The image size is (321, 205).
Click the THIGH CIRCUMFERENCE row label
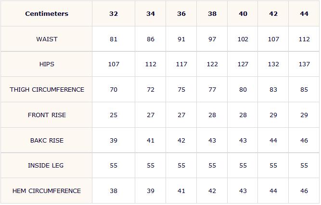[47, 89]
